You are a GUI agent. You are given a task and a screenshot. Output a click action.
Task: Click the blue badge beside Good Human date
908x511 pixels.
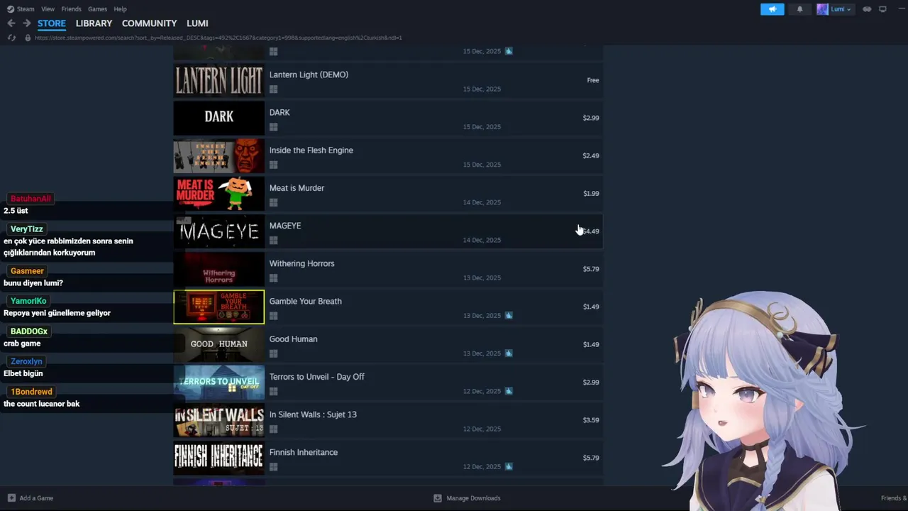(x=509, y=353)
